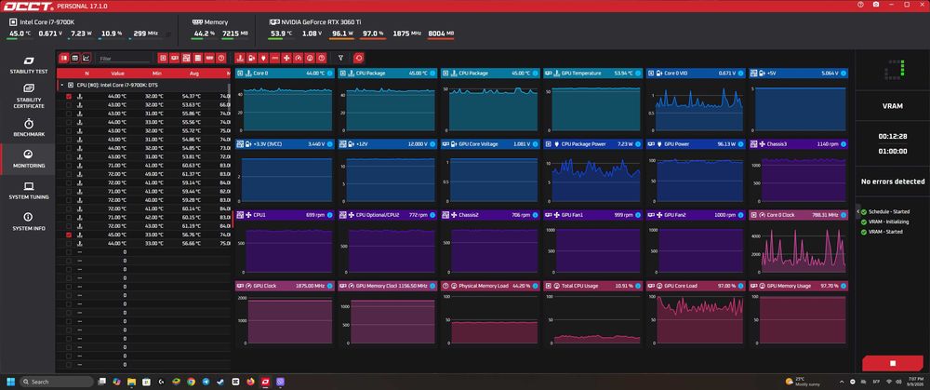Switch to combined table and graphs view
This screenshot has height=390, width=930.
click(63, 58)
